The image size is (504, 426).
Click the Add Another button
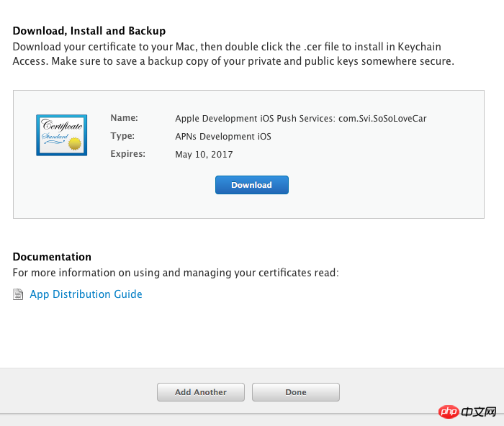tap(201, 392)
